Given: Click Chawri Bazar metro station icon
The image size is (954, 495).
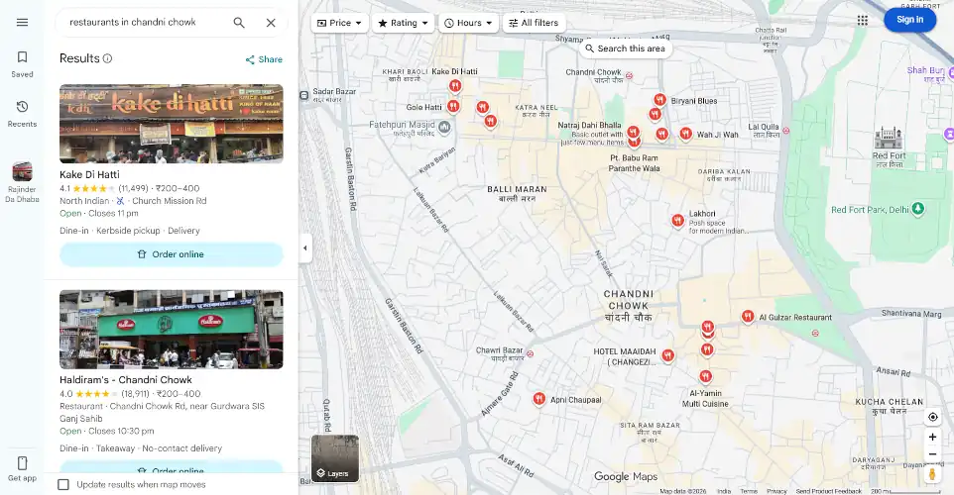Looking at the screenshot, I should click(530, 353).
